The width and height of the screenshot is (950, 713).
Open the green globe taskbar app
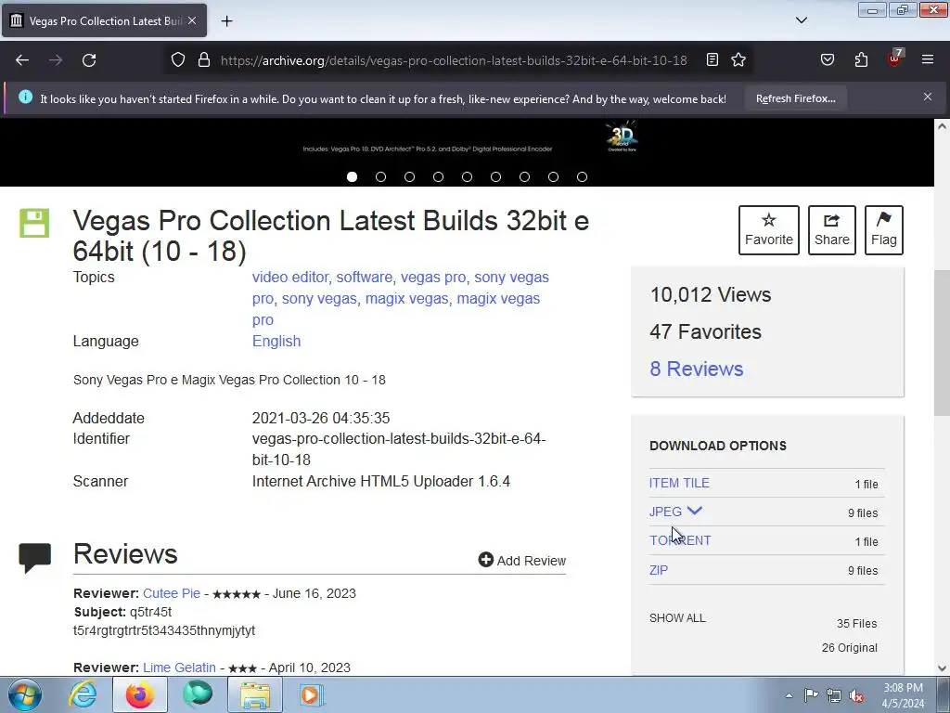(x=198, y=694)
